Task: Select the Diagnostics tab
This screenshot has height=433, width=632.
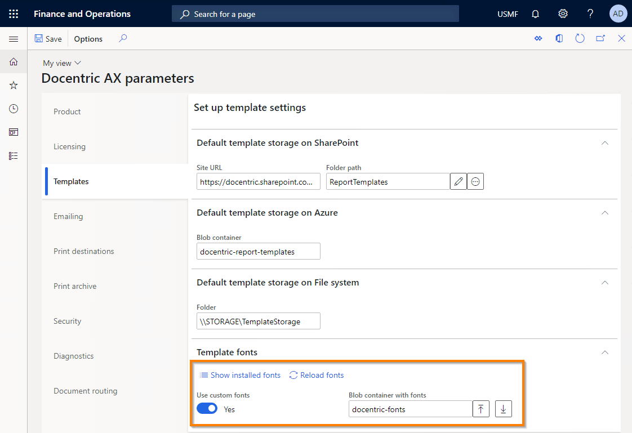Action: click(115, 356)
